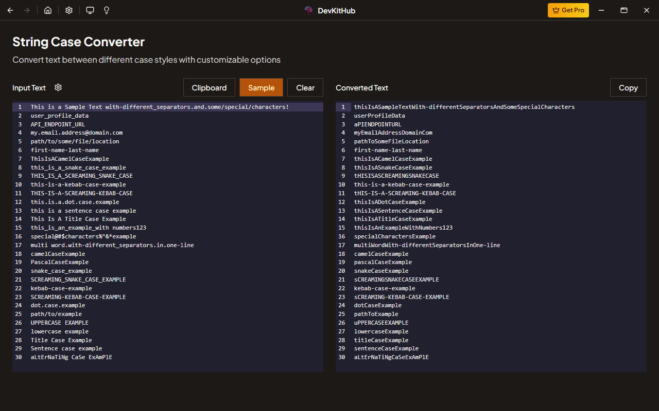Image resolution: width=659 pixels, height=411 pixels.
Task: Maximize the DevKitHub window
Action: click(x=624, y=10)
